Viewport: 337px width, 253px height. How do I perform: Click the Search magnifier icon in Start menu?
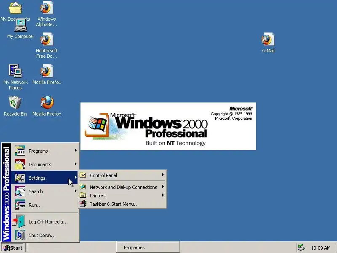[20, 191]
